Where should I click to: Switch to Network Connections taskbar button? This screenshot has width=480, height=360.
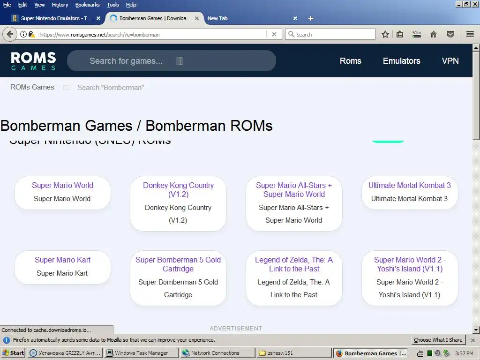click(217, 353)
